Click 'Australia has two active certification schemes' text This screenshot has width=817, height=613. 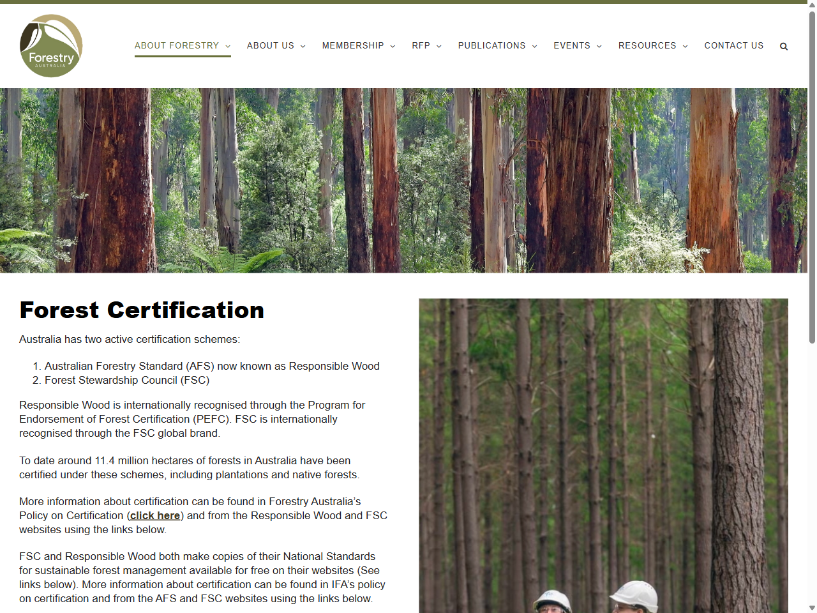tap(130, 339)
